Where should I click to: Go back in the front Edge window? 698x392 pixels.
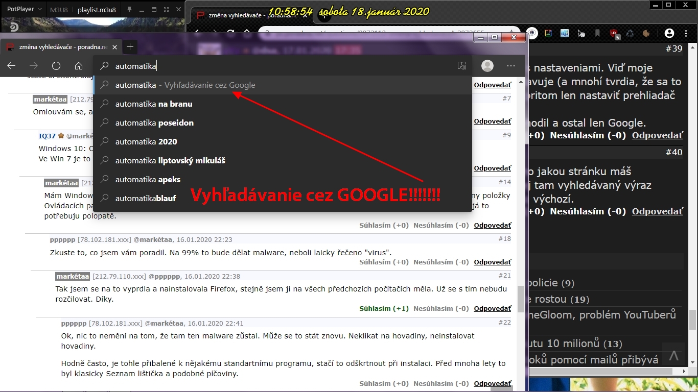click(11, 66)
